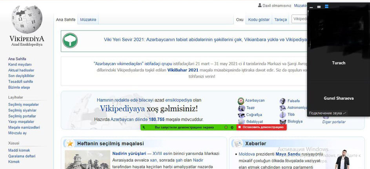This screenshot has width=370, height=169.
Task: Click the green tree Viki Yeri Sevir logo
Action: click(70, 40)
